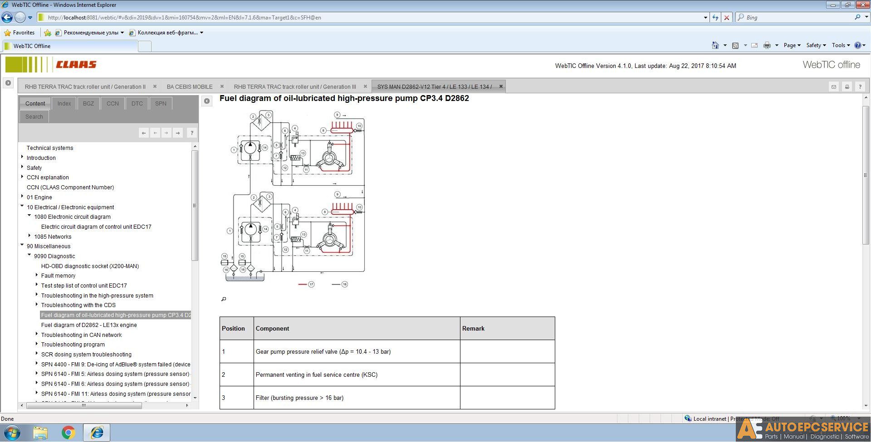This screenshot has height=442, width=871.
Task: Click the Add to Favorites bar icon
Action: pyautogui.click(x=47, y=33)
